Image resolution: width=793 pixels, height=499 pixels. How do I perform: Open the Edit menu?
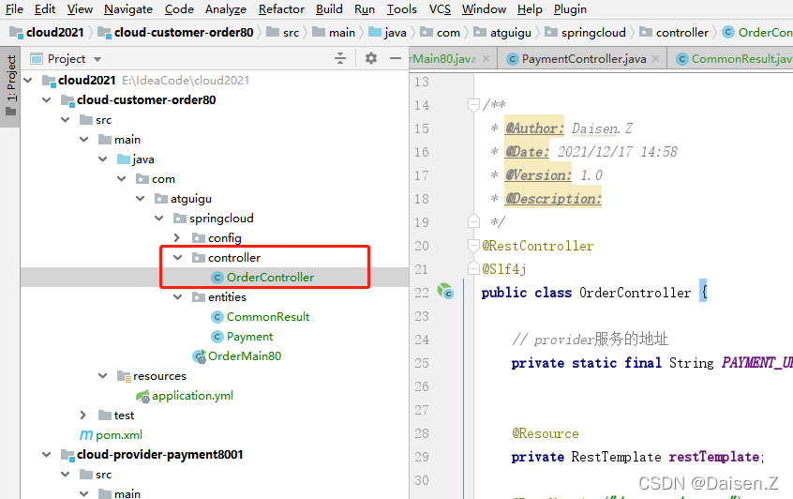pyautogui.click(x=45, y=9)
